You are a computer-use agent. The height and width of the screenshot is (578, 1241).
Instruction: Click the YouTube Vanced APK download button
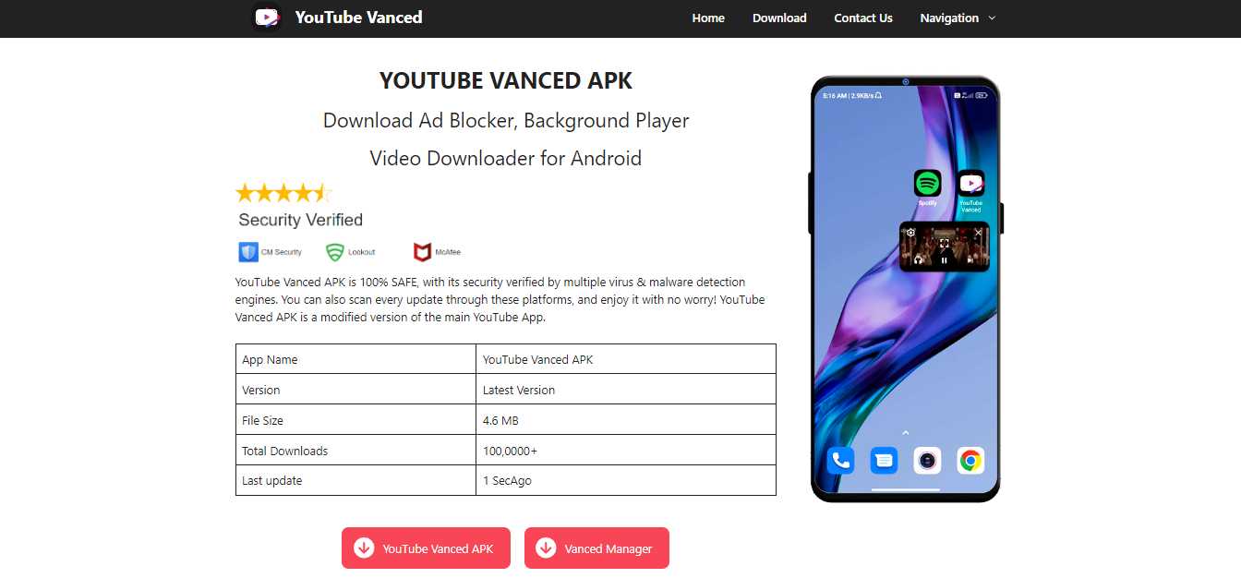426,548
